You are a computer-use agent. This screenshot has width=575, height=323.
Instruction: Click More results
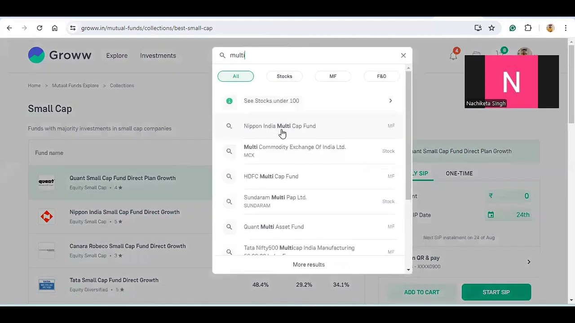(309, 265)
